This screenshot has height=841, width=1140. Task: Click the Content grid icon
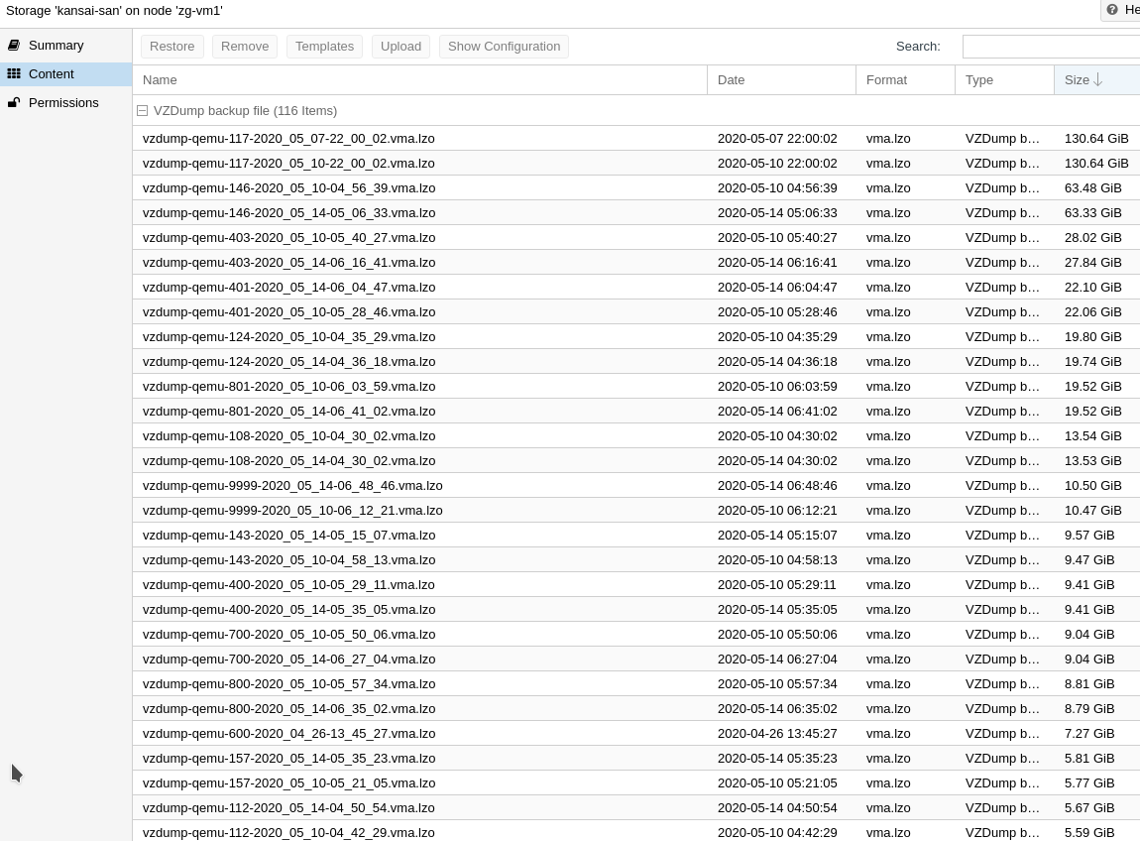coord(14,73)
